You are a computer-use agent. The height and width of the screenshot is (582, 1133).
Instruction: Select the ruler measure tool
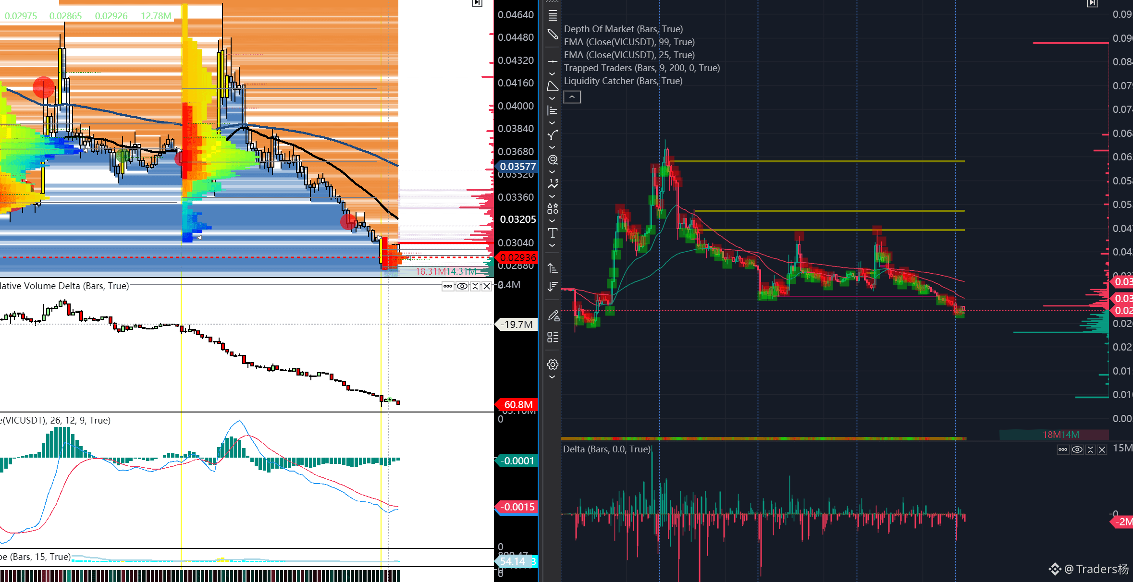pyautogui.click(x=553, y=34)
